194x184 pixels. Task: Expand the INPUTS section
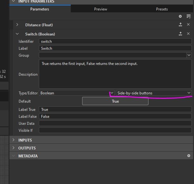[x=14, y=140]
